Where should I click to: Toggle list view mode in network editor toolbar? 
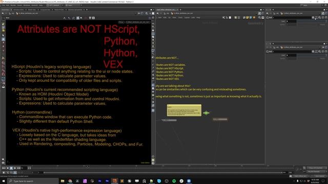coord(230,17)
